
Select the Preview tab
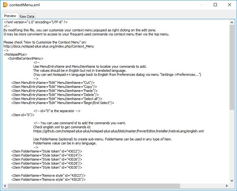[x=10, y=16]
